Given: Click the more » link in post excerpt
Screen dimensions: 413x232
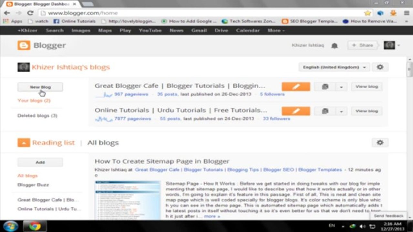Looking at the screenshot, I should tap(212, 216).
